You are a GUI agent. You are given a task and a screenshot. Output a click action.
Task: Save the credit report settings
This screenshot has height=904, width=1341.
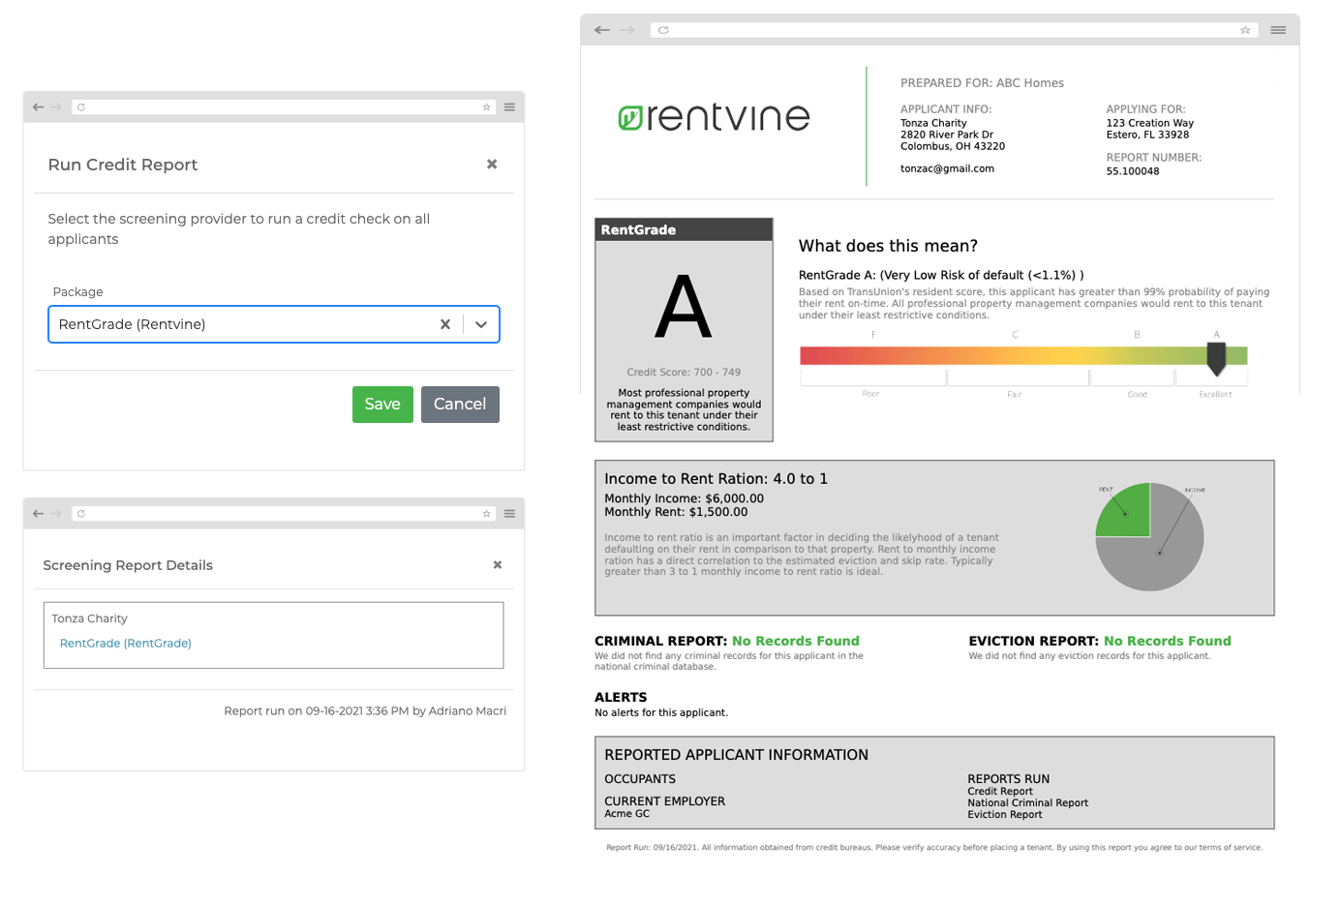(x=382, y=405)
